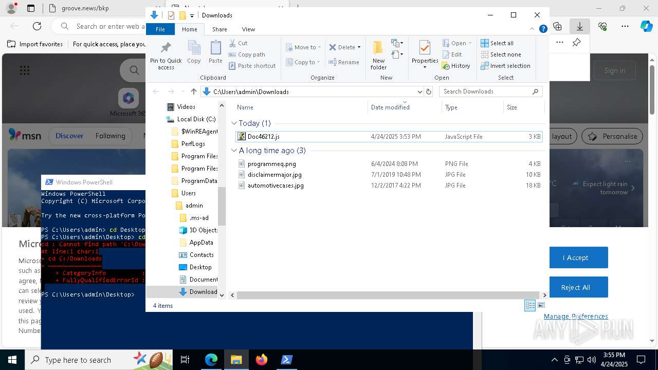Click Copy path in Clipboard group
Viewport: 658px width, 370px height.
coord(247,54)
